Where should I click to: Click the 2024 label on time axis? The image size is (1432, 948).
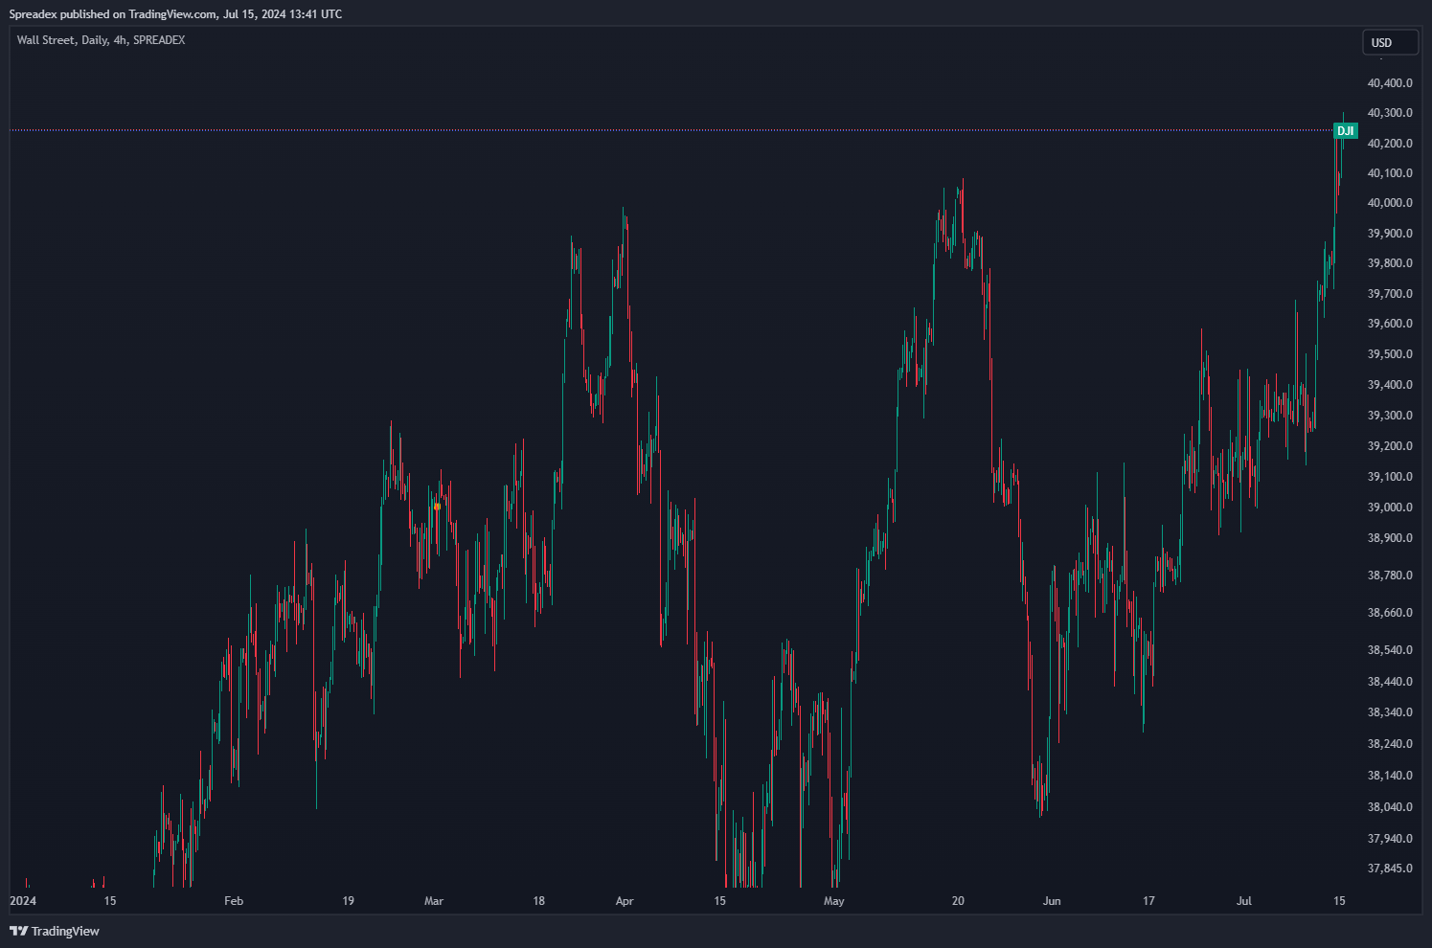pos(23,901)
